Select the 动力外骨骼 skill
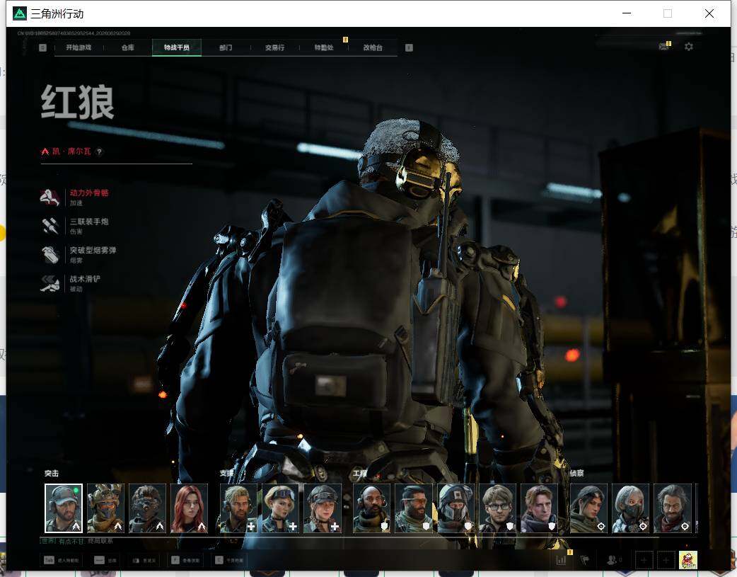The image size is (737, 577). 75,198
